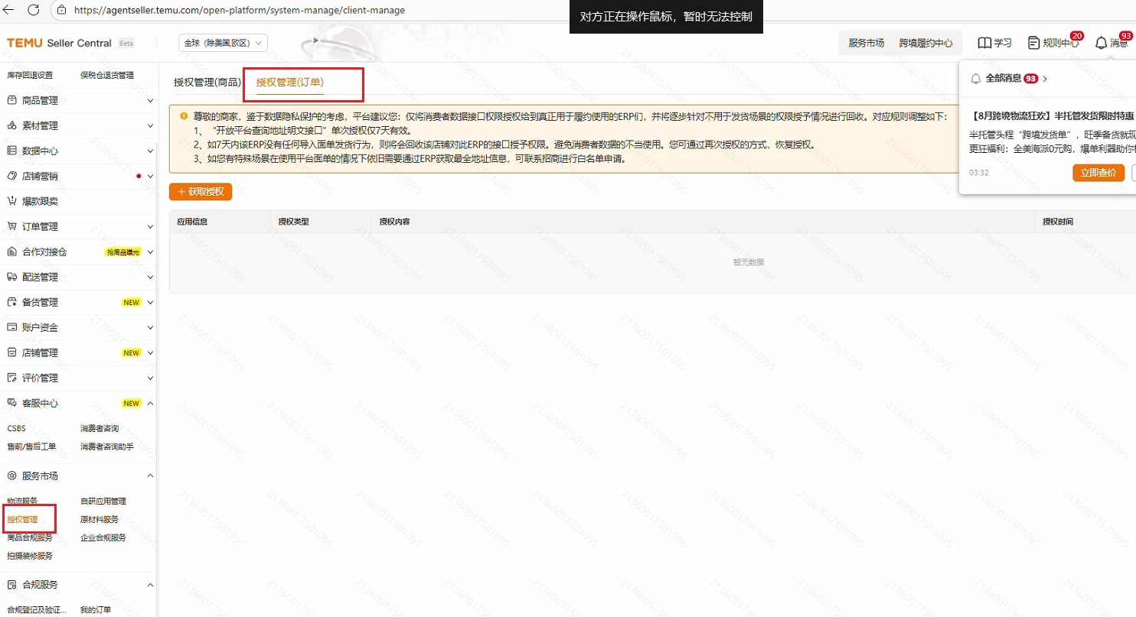Click the 配送管理 truck icon

(12, 277)
